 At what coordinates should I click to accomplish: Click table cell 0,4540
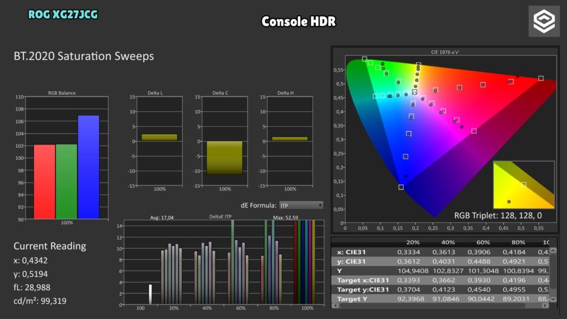(479, 290)
